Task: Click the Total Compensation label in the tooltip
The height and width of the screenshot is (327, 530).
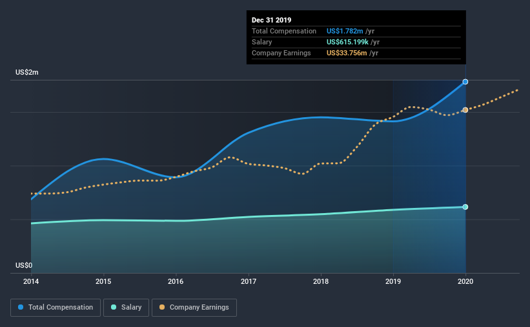Action: click(x=284, y=31)
